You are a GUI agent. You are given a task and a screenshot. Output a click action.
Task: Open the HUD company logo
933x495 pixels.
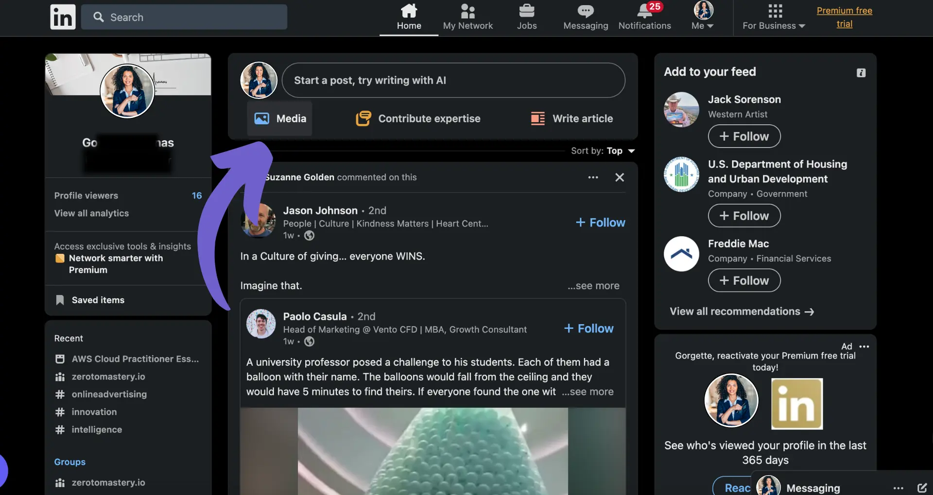(x=681, y=174)
